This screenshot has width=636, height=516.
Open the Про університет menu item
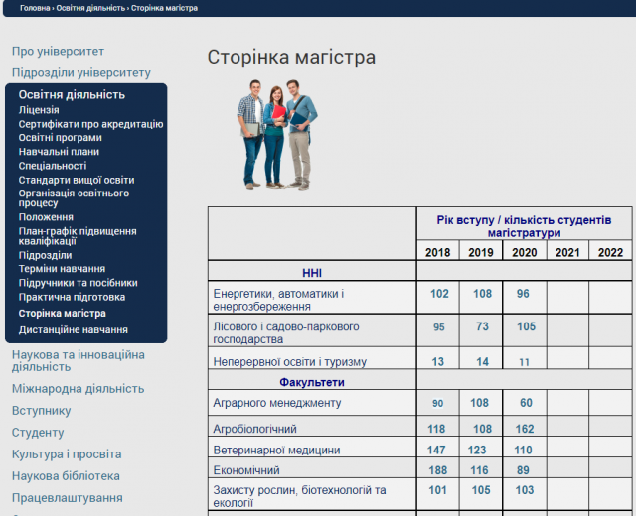[58, 51]
